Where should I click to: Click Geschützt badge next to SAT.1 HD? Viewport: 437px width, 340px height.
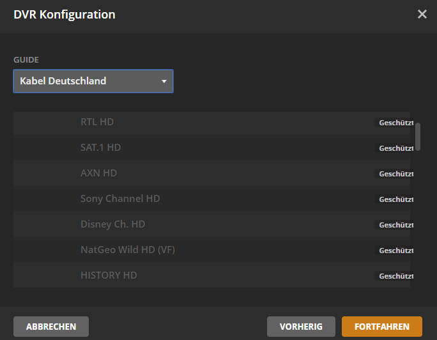(395, 148)
